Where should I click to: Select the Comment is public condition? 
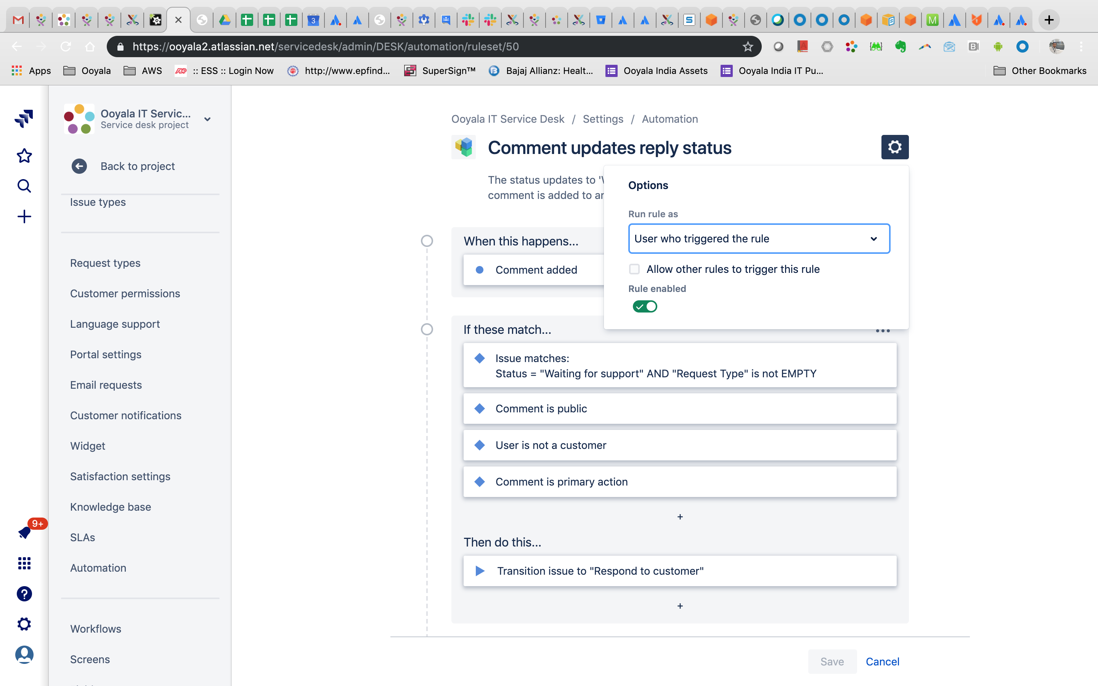click(x=680, y=409)
